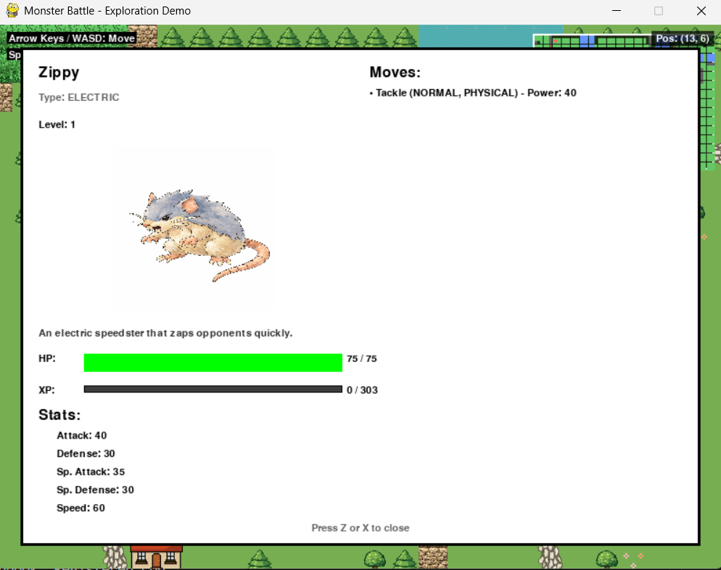
Task: Click the 'Type: ELECTRIC' label
Action: pyautogui.click(x=78, y=97)
